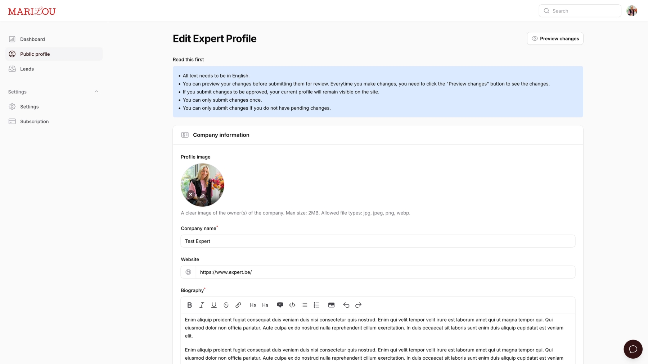Apply Heading 3 style
Viewport: 648px width, 364px height.
click(x=265, y=305)
